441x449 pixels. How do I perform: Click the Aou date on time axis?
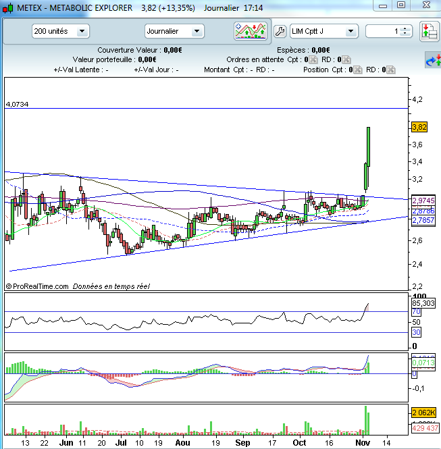pyautogui.click(x=183, y=443)
